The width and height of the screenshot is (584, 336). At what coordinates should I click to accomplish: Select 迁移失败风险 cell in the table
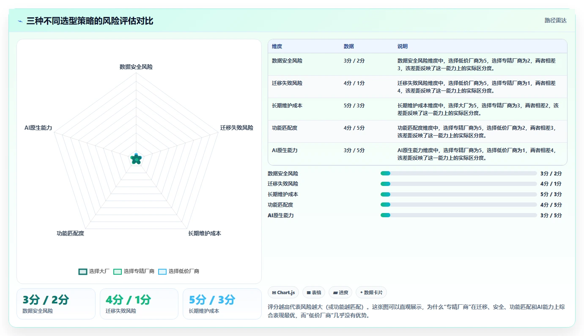coord(287,83)
